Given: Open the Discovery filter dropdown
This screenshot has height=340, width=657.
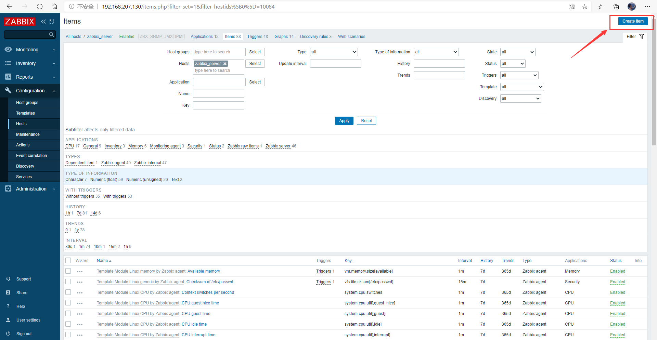Looking at the screenshot, I should click(521, 99).
